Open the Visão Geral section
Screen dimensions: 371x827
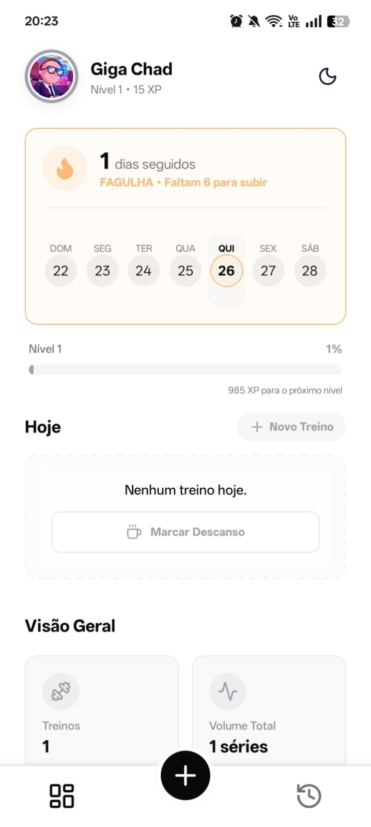click(70, 626)
